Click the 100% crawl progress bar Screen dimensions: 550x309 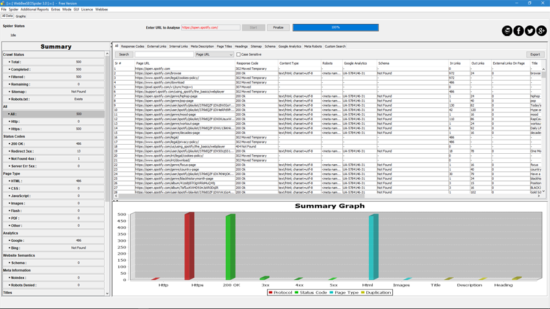[x=336, y=27]
